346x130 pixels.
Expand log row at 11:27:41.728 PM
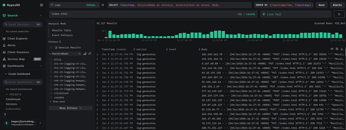point(97,82)
